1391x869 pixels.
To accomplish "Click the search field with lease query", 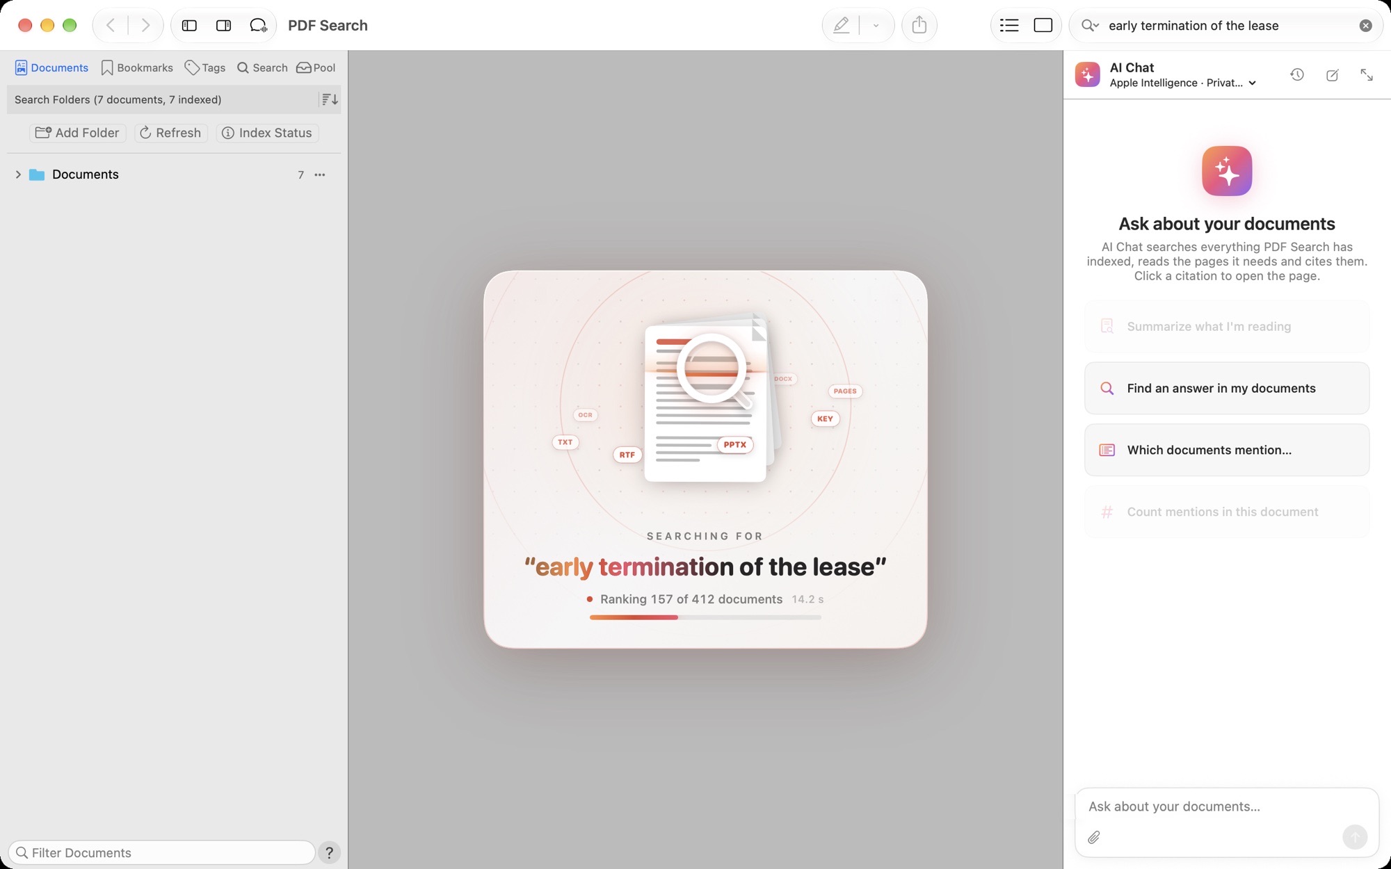I will click(x=1227, y=26).
